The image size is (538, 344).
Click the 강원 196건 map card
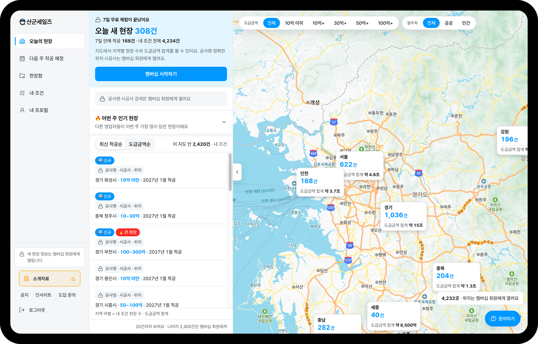[512, 140]
